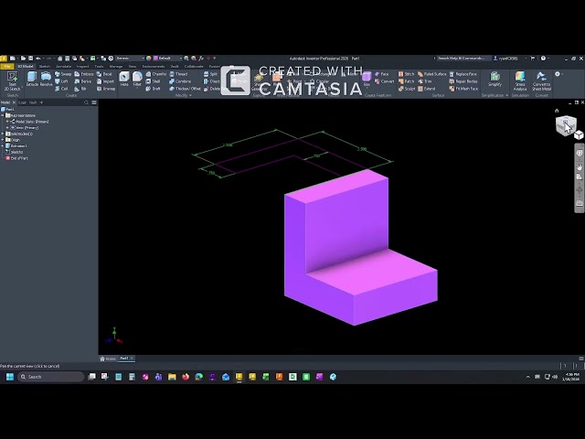
Task: Select the Extend surface tool
Action: (x=427, y=89)
